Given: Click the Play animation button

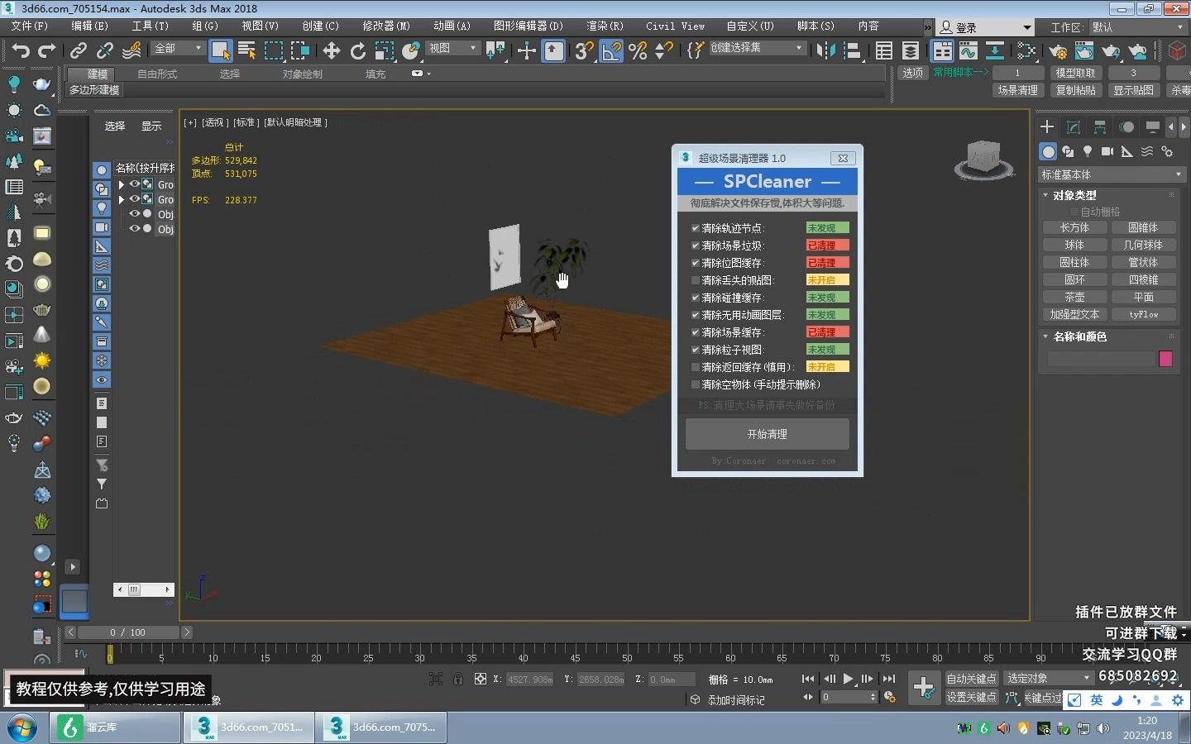Looking at the screenshot, I should coord(847,680).
